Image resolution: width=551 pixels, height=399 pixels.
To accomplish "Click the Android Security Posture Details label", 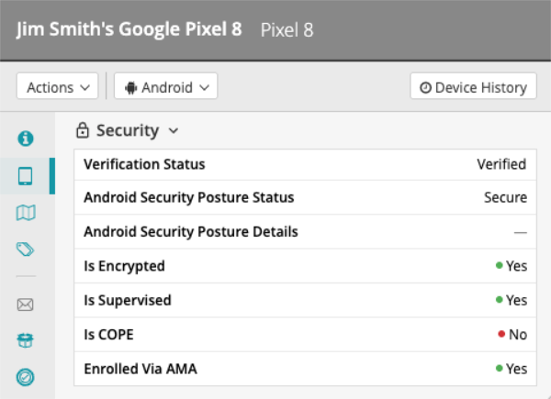I will [191, 232].
